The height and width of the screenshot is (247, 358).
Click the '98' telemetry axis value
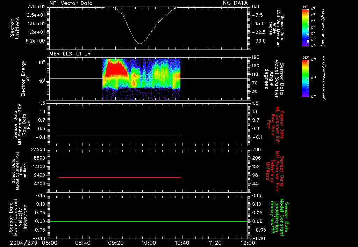[255, 175]
